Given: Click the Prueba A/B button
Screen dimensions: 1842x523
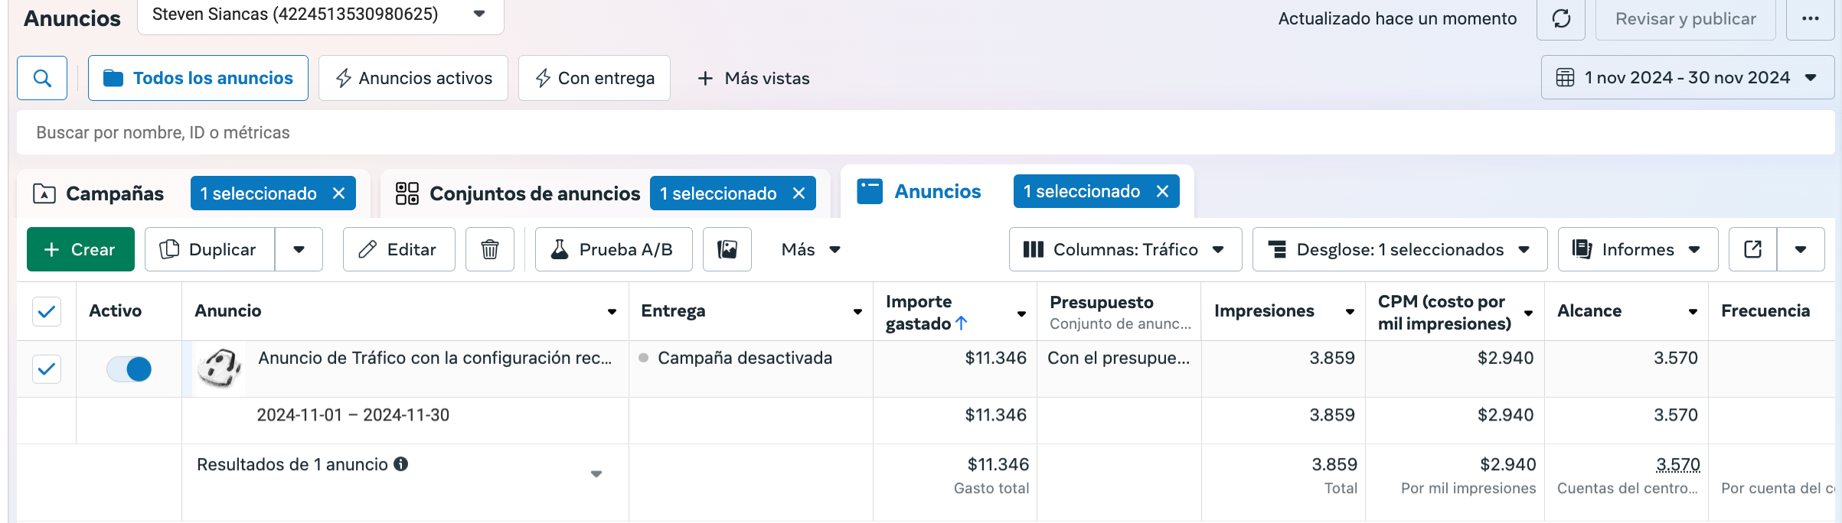Looking at the screenshot, I should [613, 249].
